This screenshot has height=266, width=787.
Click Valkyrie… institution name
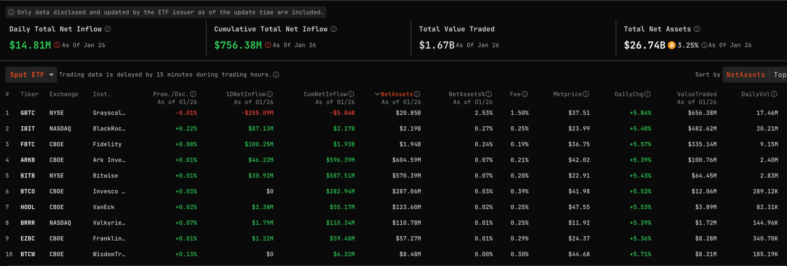click(x=109, y=223)
